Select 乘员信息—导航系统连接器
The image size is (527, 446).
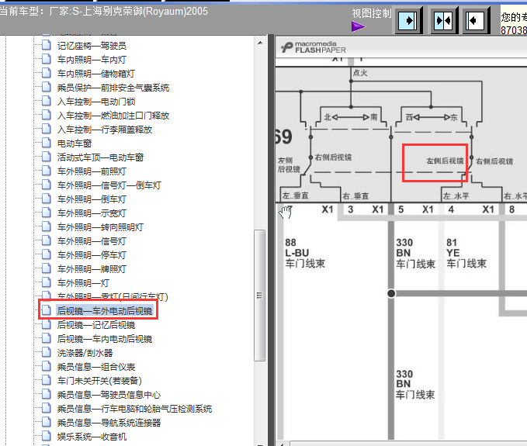tap(109, 423)
